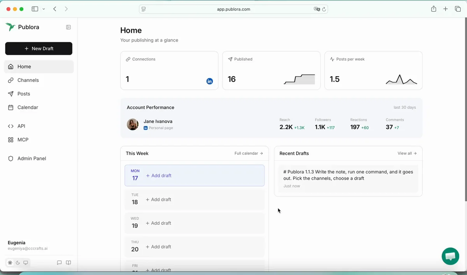Click the translate icon in address bar
467x275 pixels.
pyautogui.click(x=317, y=9)
